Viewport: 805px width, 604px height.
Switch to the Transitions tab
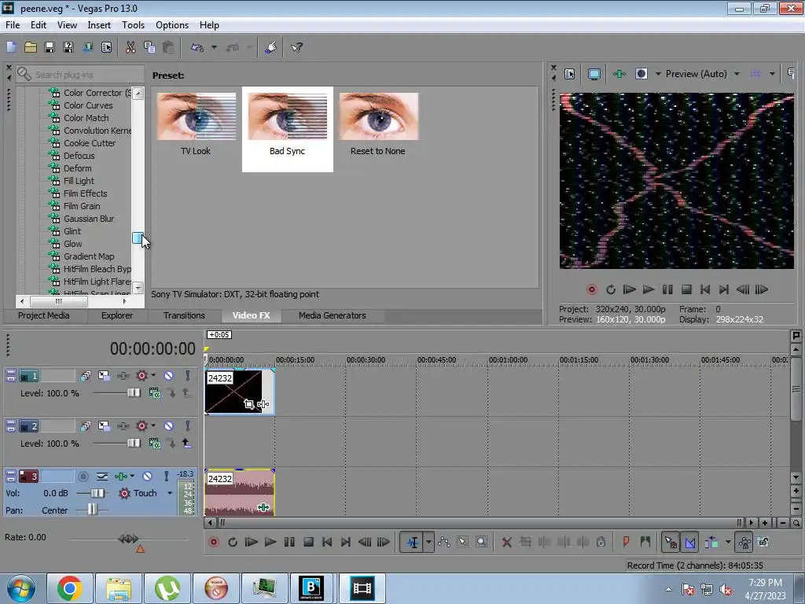[x=184, y=315]
